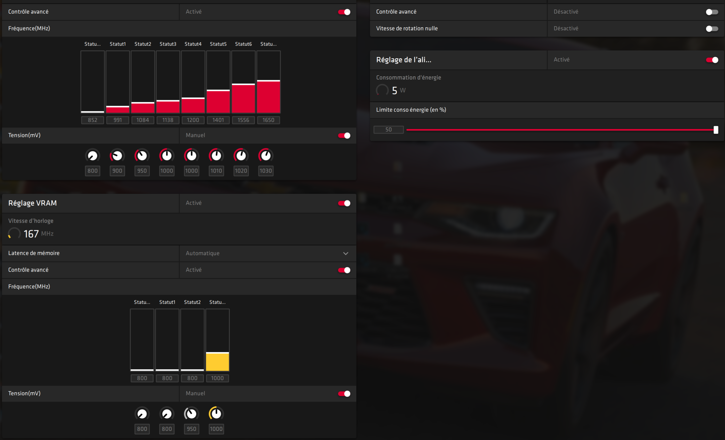This screenshot has width=725, height=440.
Task: Click the GPU voltage knob above 1020
Action: (241, 156)
